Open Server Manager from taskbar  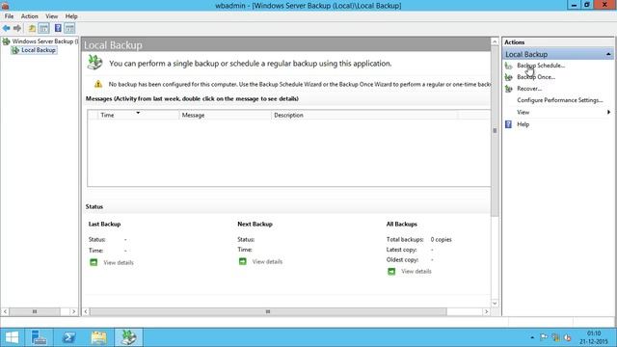click(39, 337)
